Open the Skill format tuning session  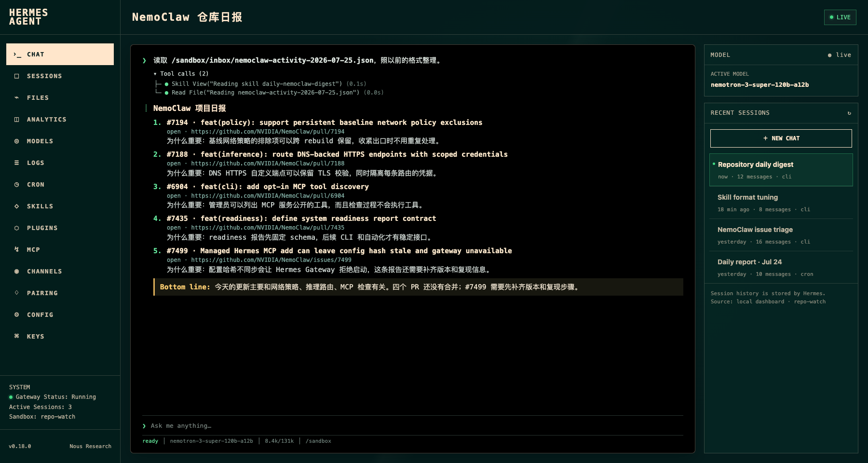(x=781, y=203)
